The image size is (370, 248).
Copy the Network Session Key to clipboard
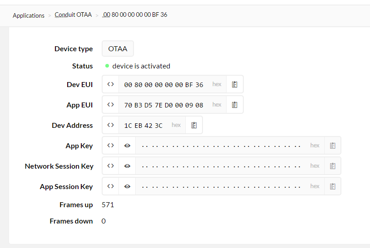333,166
